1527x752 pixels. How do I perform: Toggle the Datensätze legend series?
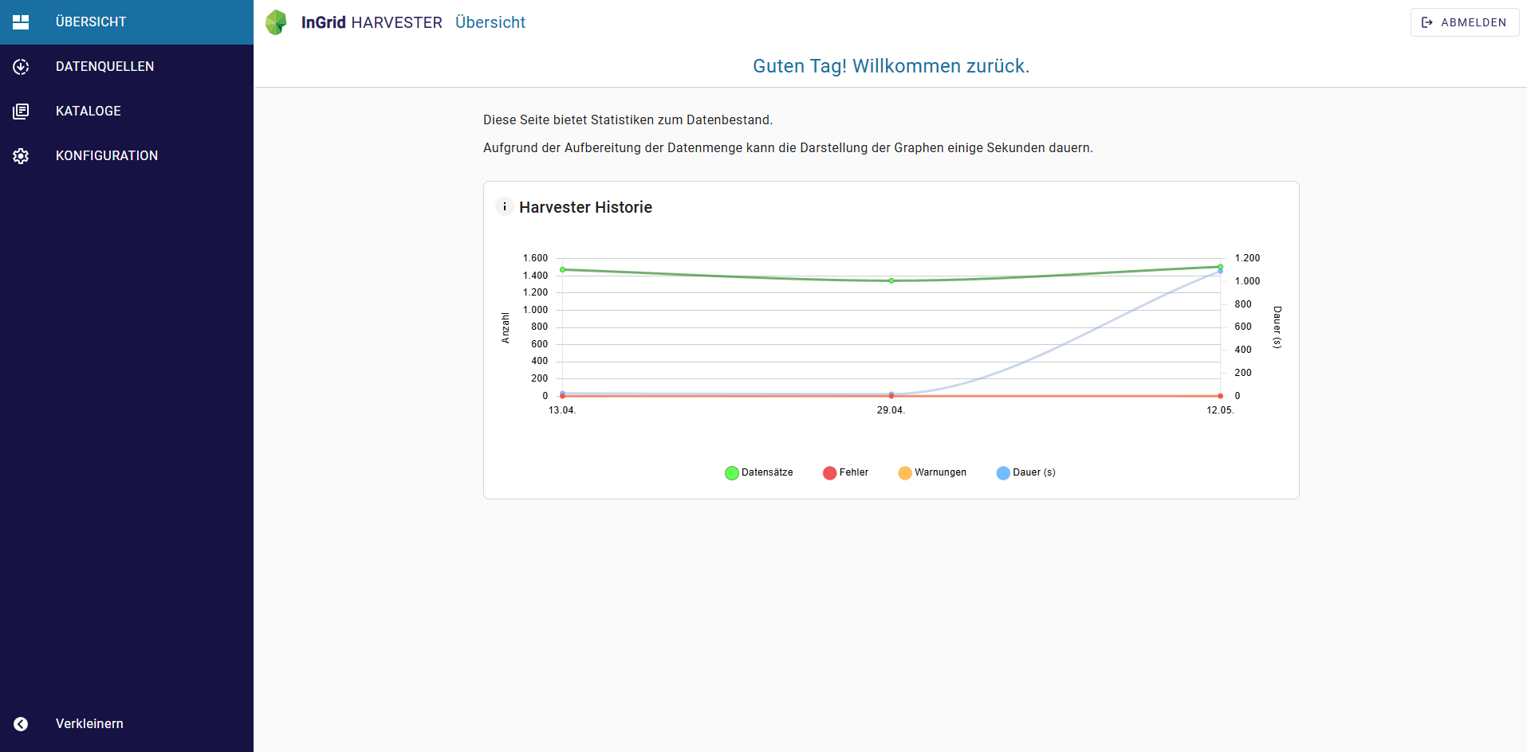point(759,472)
